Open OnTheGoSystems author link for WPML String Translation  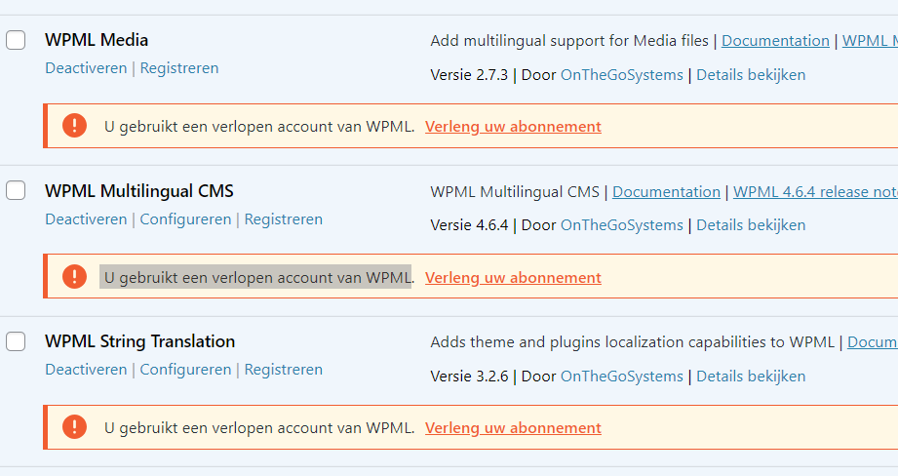point(622,377)
